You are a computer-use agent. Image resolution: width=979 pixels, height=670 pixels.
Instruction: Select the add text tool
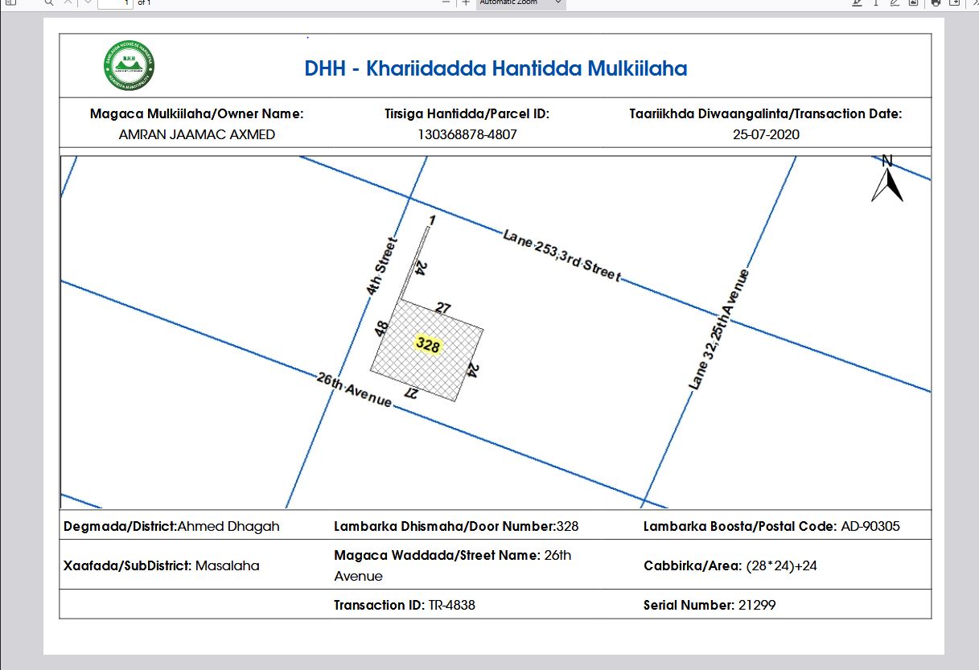pos(876,2)
